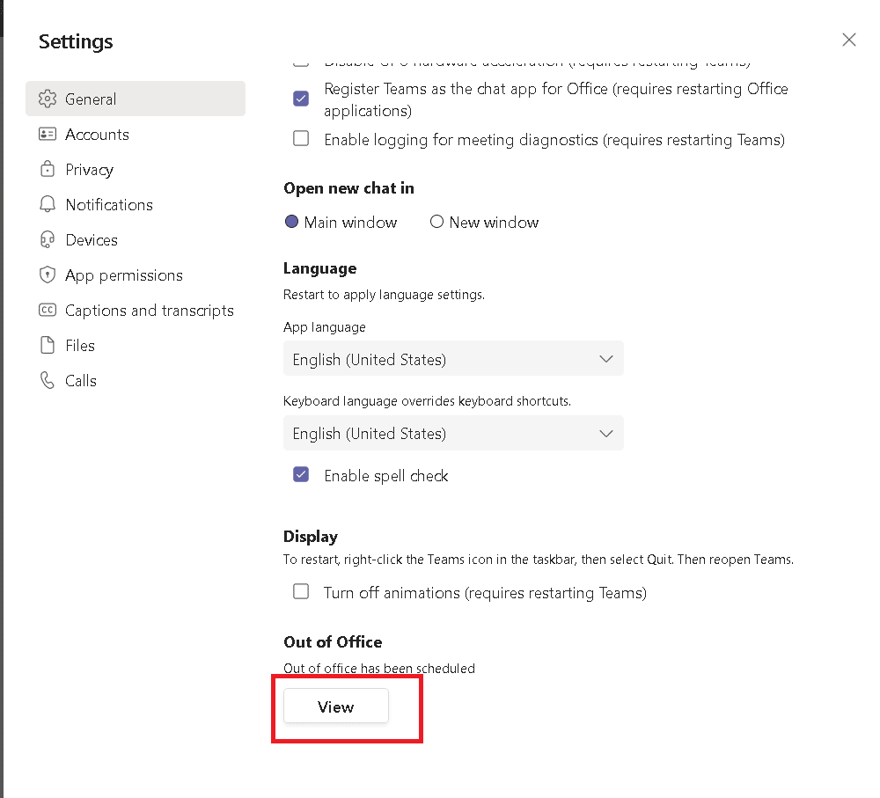
Task: Click the Devices headset icon
Action: tap(48, 239)
